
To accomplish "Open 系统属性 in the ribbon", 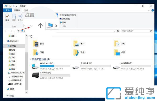I will point(65,19).
